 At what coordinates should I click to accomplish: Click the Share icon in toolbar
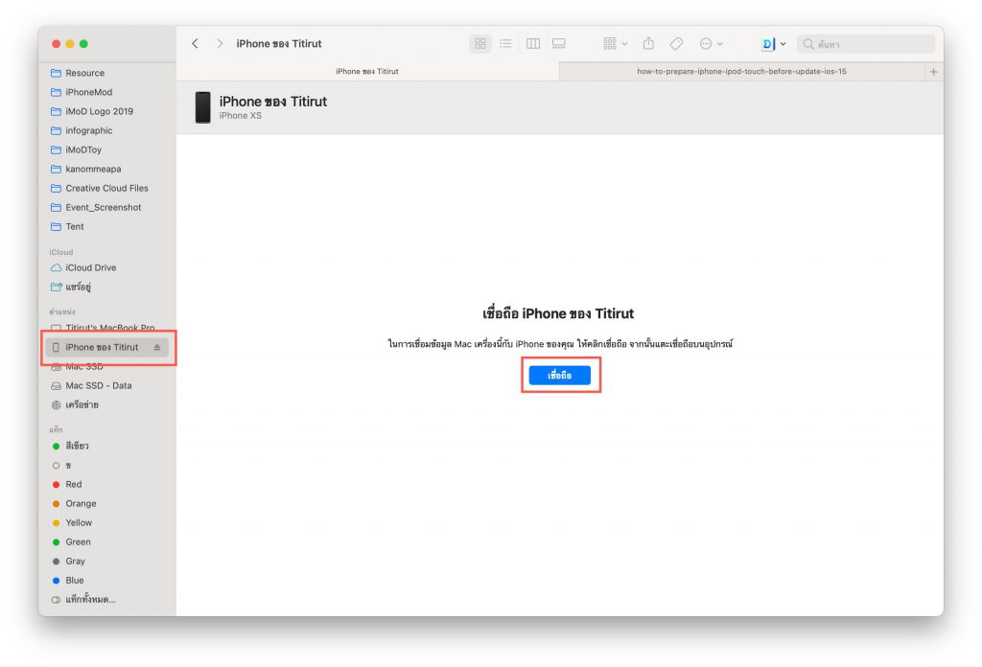click(648, 44)
